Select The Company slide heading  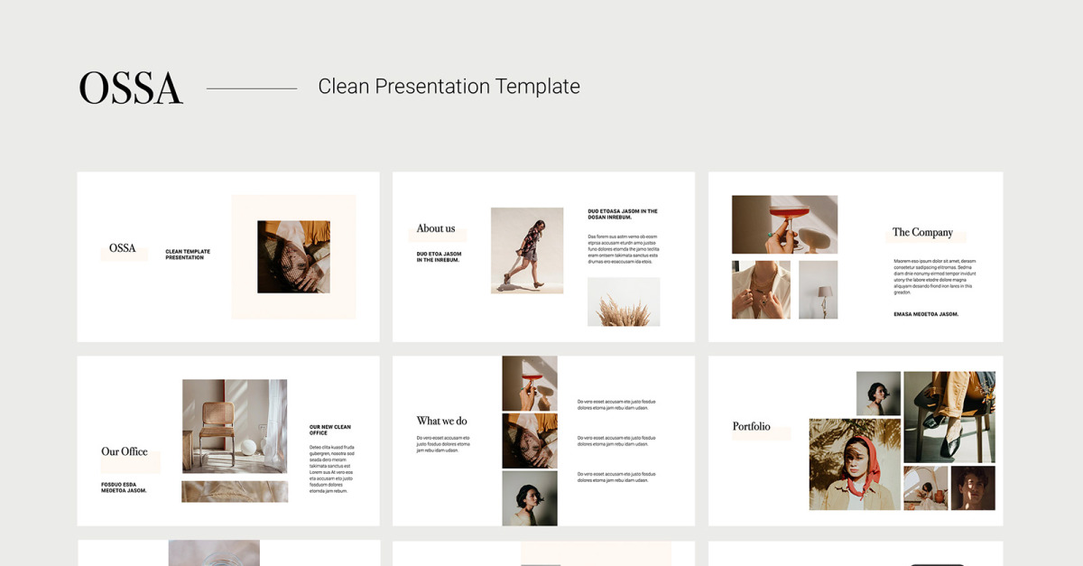(922, 233)
